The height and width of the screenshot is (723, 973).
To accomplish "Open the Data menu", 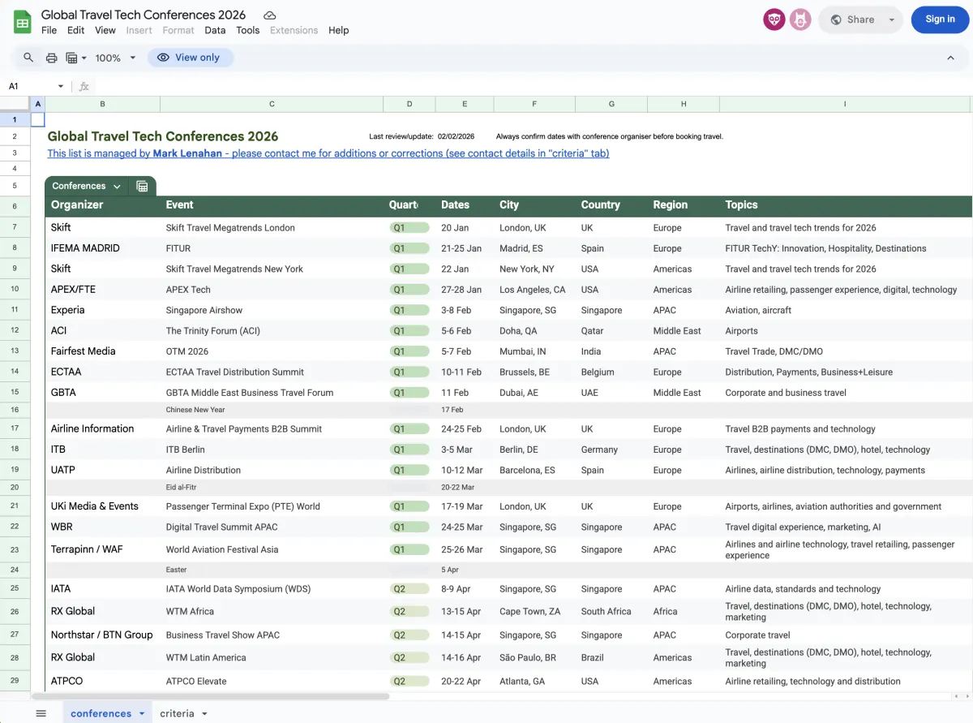I will (215, 30).
